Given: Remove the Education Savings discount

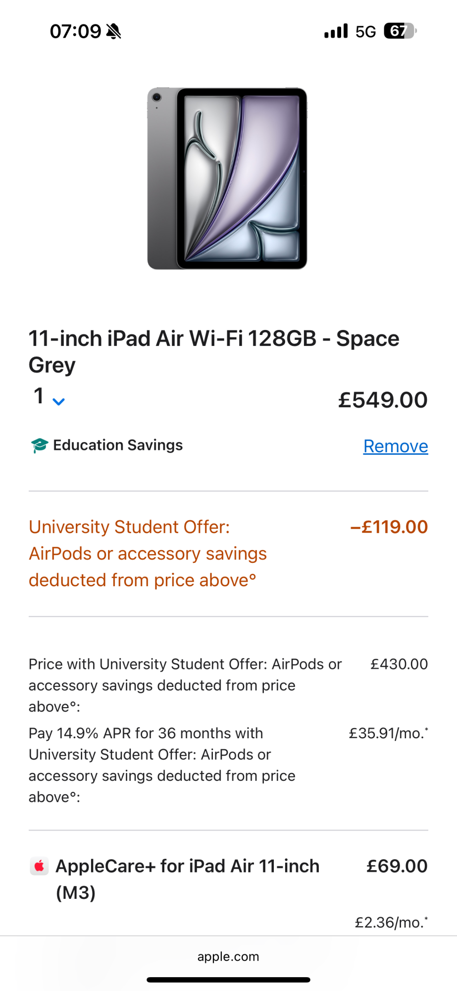Looking at the screenshot, I should point(395,446).
